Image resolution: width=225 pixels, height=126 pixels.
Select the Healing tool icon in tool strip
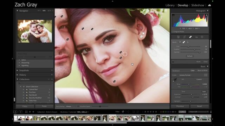tap(191, 37)
